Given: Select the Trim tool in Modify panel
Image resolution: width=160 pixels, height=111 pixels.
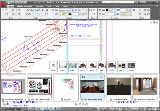Looking at the screenshot, I should pos(33,14).
